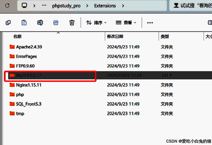Viewport: 212px width, 145px height.
Task: Select the tmp folder
Action: pyautogui.click(x=20, y=114)
